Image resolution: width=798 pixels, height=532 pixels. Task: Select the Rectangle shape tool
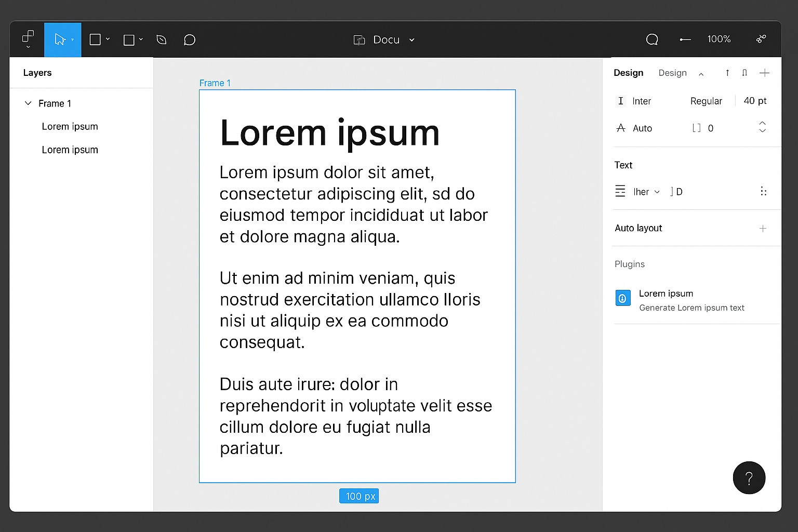click(x=129, y=39)
